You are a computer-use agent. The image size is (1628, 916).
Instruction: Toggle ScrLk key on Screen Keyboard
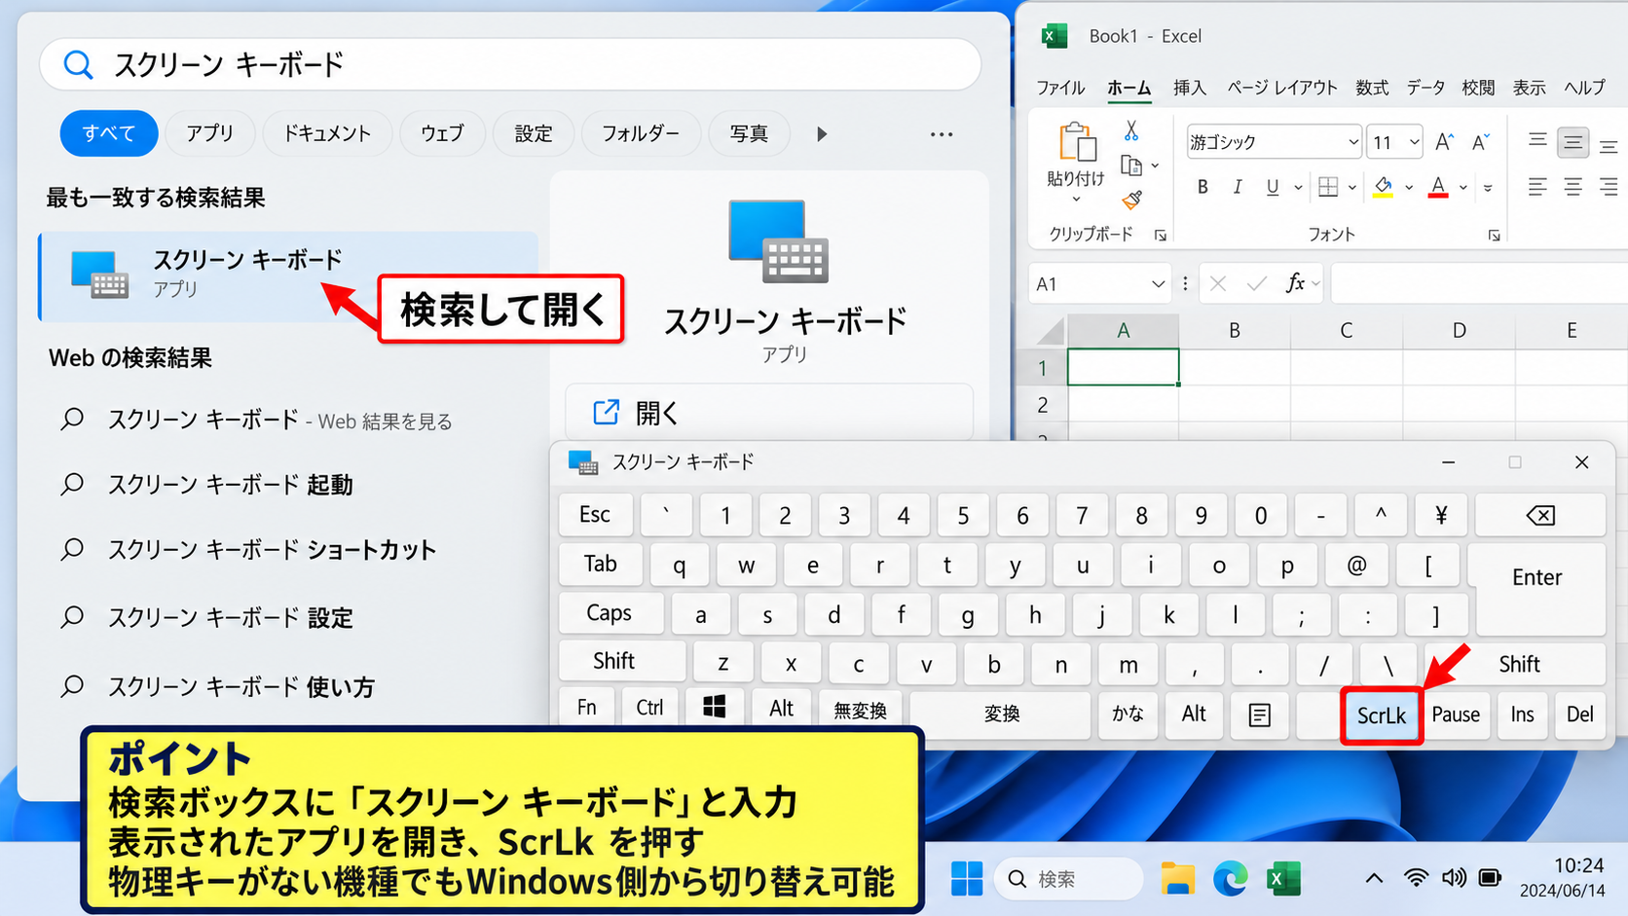pyautogui.click(x=1381, y=715)
